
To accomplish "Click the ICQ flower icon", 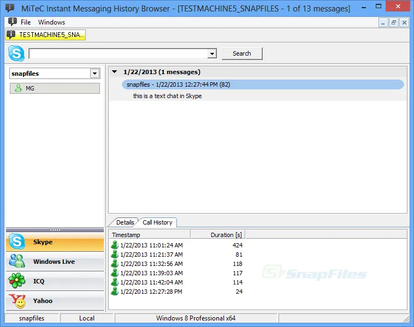I will (x=16, y=281).
